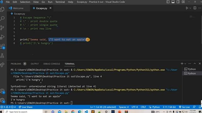The image size is (202, 113).
Task: Click Ln 7, Col 46 cursor position
Action: click(103, 107)
